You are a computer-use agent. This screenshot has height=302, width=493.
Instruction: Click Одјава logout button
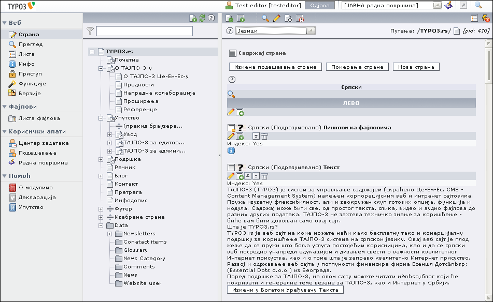320,5
